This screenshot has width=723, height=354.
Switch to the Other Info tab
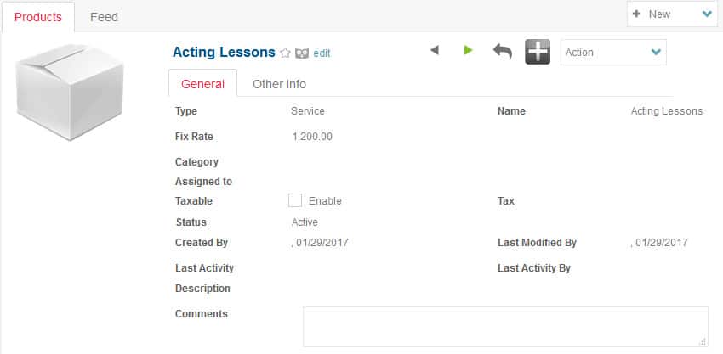(279, 84)
